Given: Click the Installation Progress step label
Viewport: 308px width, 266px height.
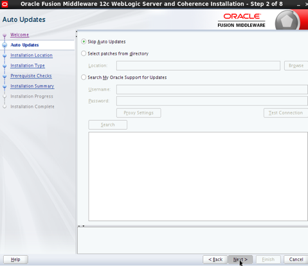Looking at the screenshot, I should pos(32,96).
